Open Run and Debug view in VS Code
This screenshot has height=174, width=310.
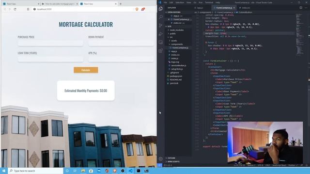point(161,34)
